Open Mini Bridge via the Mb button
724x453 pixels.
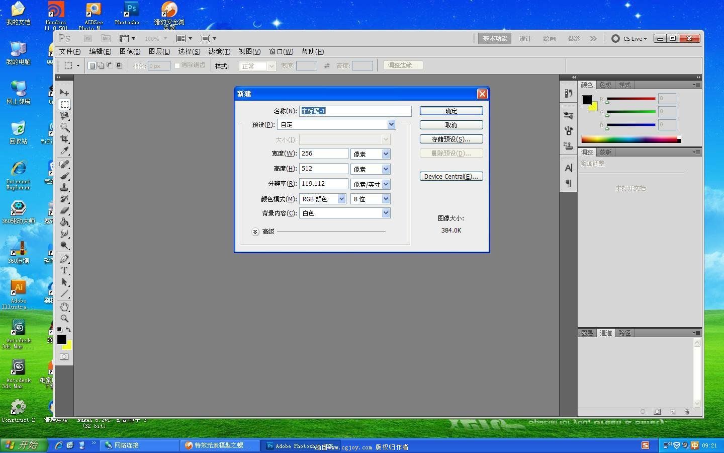[106, 39]
